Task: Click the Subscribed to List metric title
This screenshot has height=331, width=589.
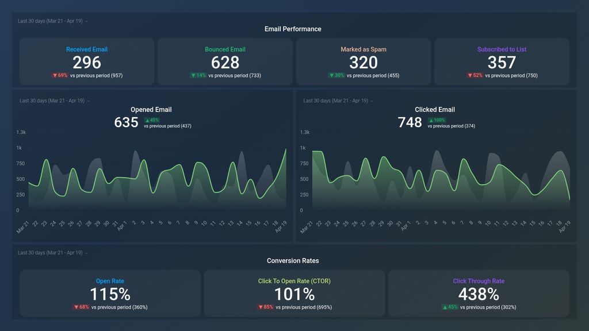Action: [502, 49]
